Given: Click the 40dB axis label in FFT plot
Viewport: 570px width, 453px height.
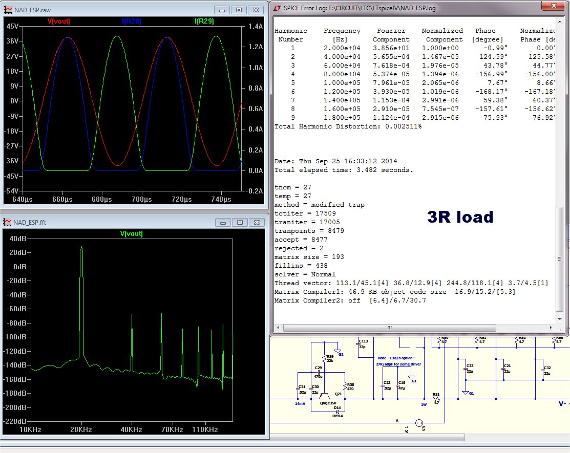Looking at the screenshot, I should coord(18,239).
